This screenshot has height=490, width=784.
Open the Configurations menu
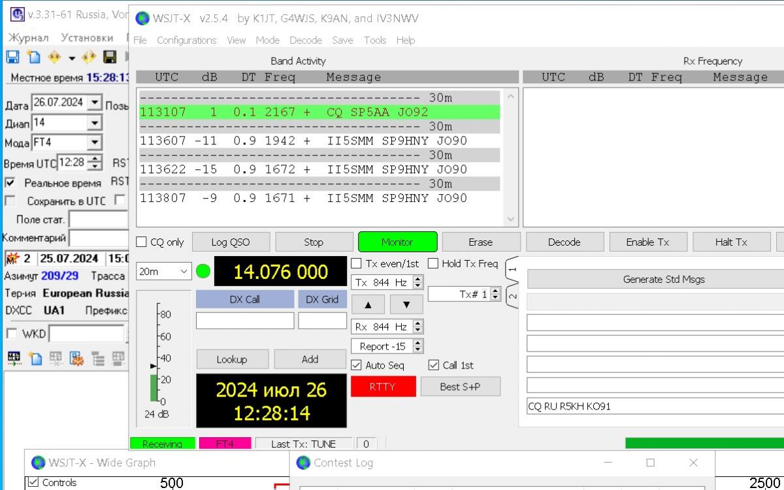(186, 40)
